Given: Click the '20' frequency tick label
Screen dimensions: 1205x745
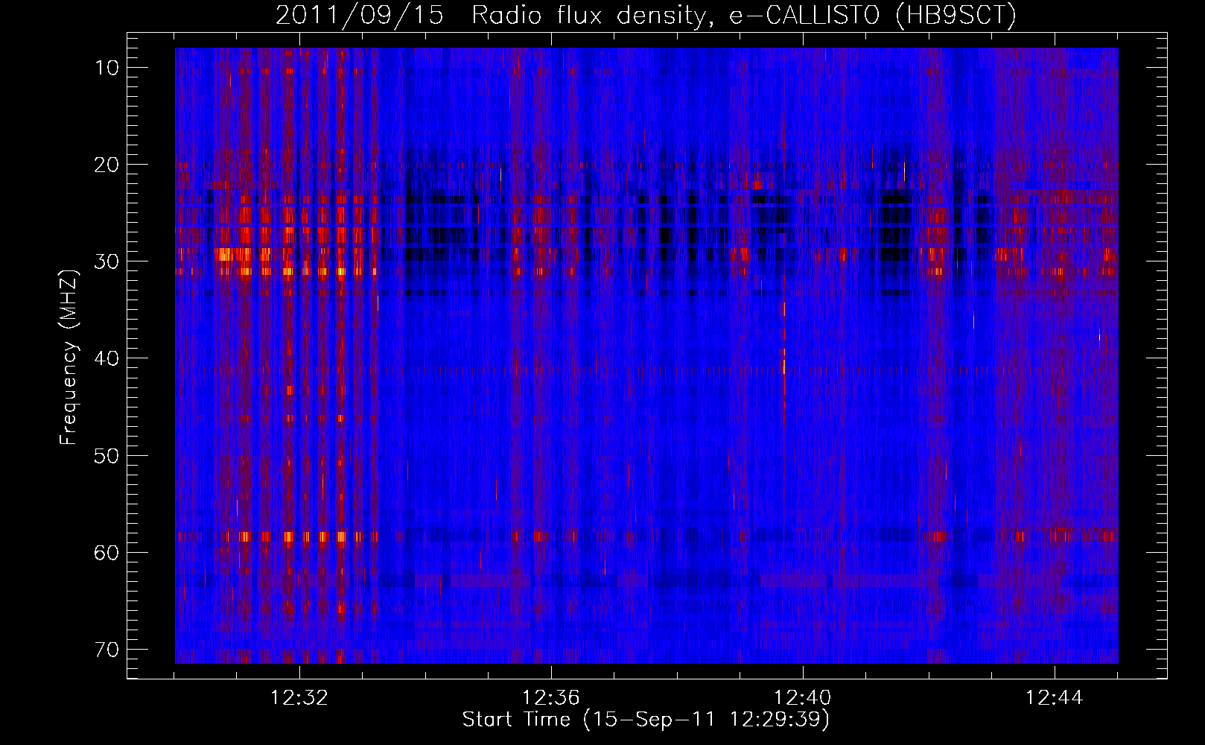Looking at the screenshot, I should (x=106, y=165).
